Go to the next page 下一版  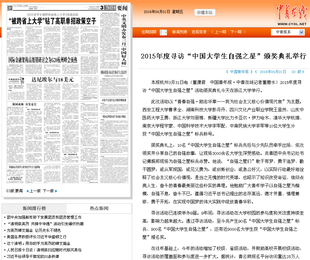(x=48, y=191)
